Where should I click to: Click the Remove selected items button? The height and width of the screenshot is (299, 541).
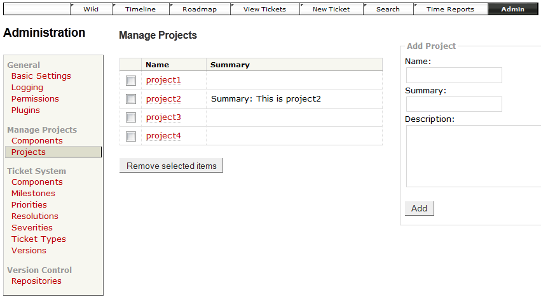(171, 166)
